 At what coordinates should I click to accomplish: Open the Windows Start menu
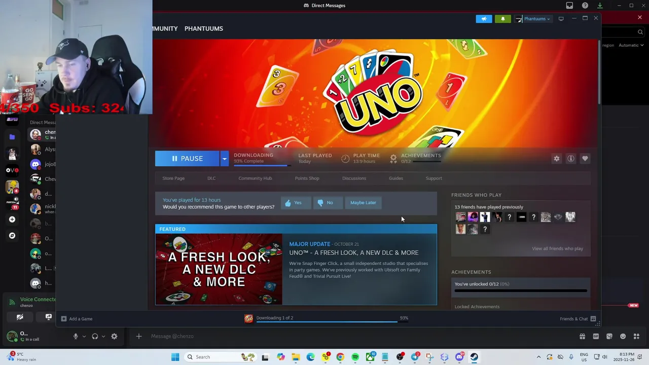click(175, 357)
